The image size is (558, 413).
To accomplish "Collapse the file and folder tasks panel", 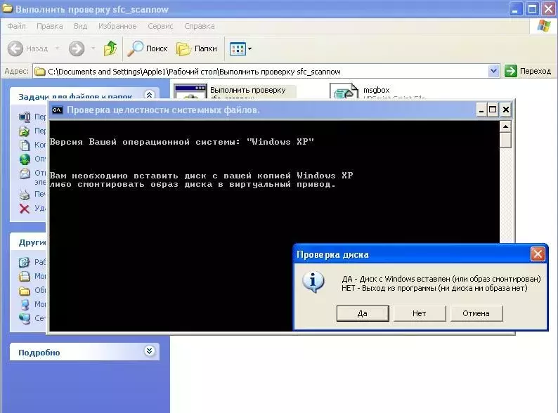I will tap(149, 95).
